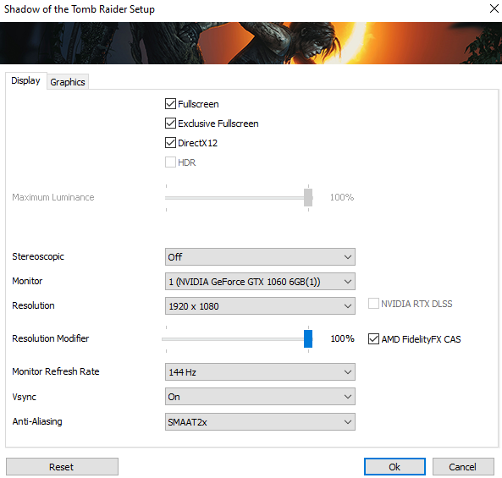This screenshot has height=478, width=502.
Task: Click the Monitor Refresh Rate label
Action: pyautogui.click(x=56, y=371)
